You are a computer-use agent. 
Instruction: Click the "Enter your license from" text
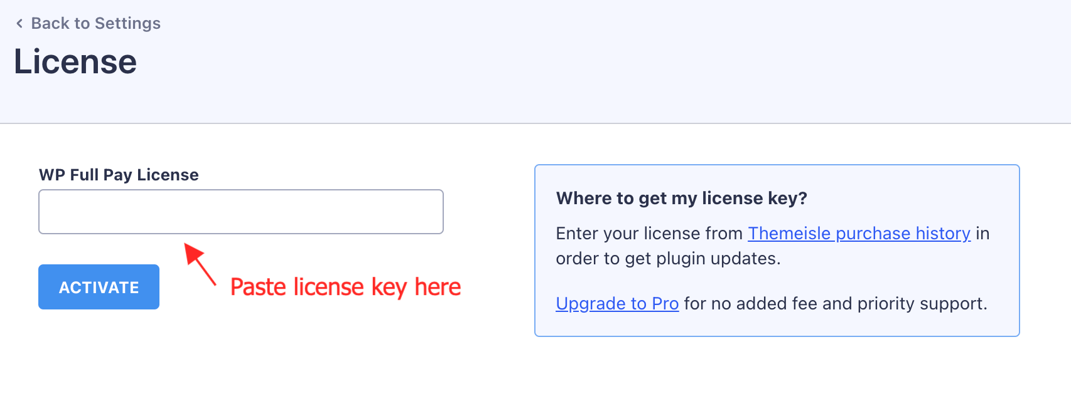(x=649, y=234)
